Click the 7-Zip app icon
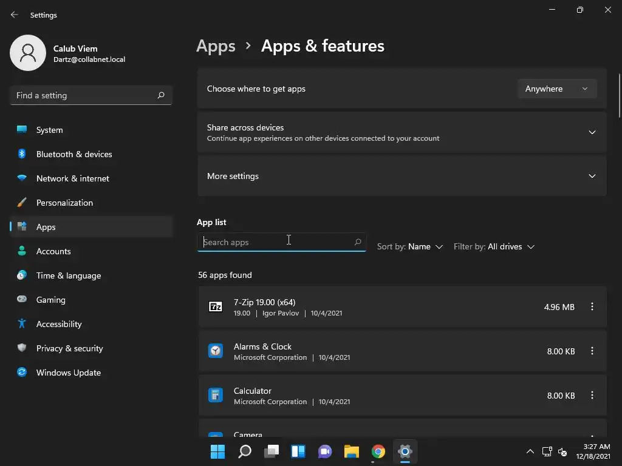Screen dimensions: 622x466 coord(216,307)
